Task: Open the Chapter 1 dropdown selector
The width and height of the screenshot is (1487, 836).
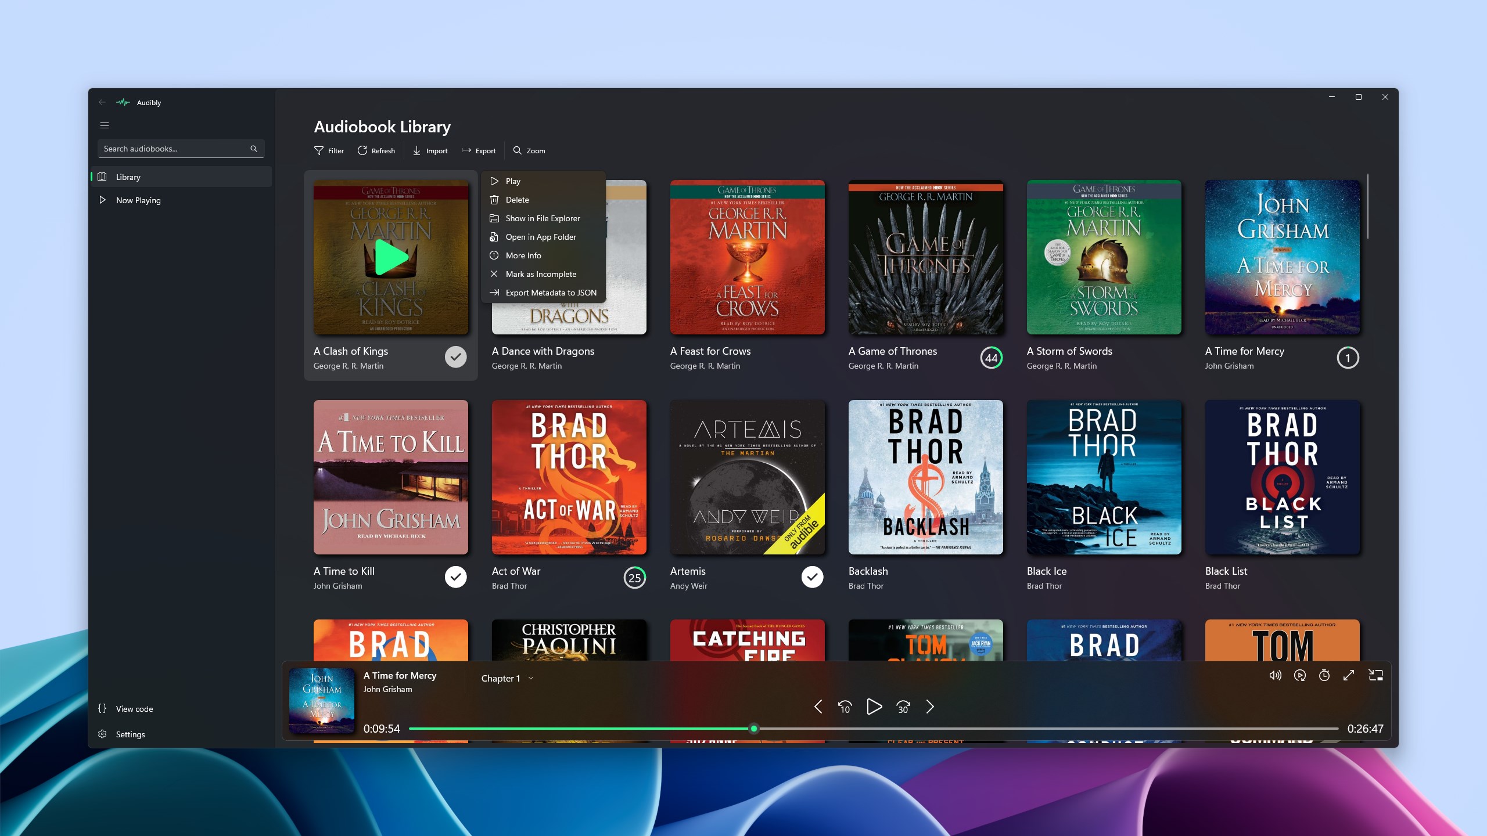Action: click(x=506, y=678)
